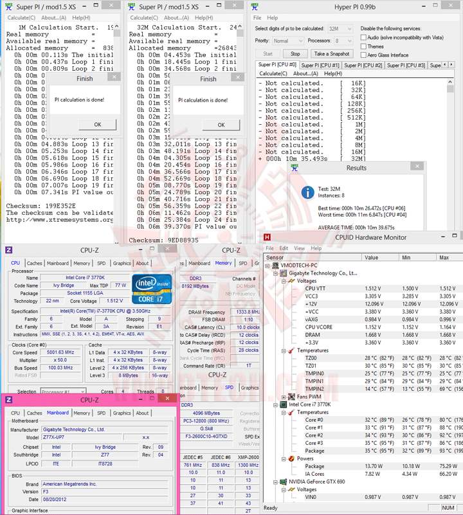Select the Core #3 temperature row
463x515 pixels.
[363, 444]
